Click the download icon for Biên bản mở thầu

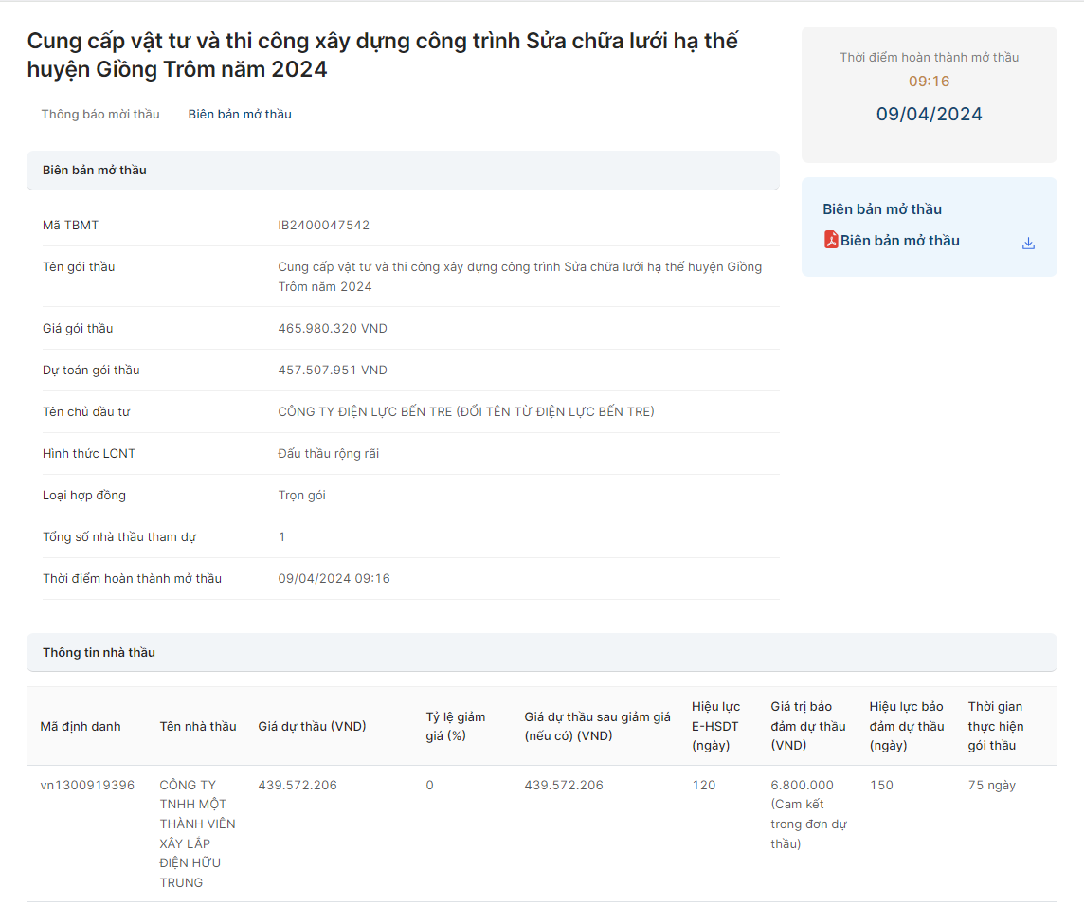1028,244
